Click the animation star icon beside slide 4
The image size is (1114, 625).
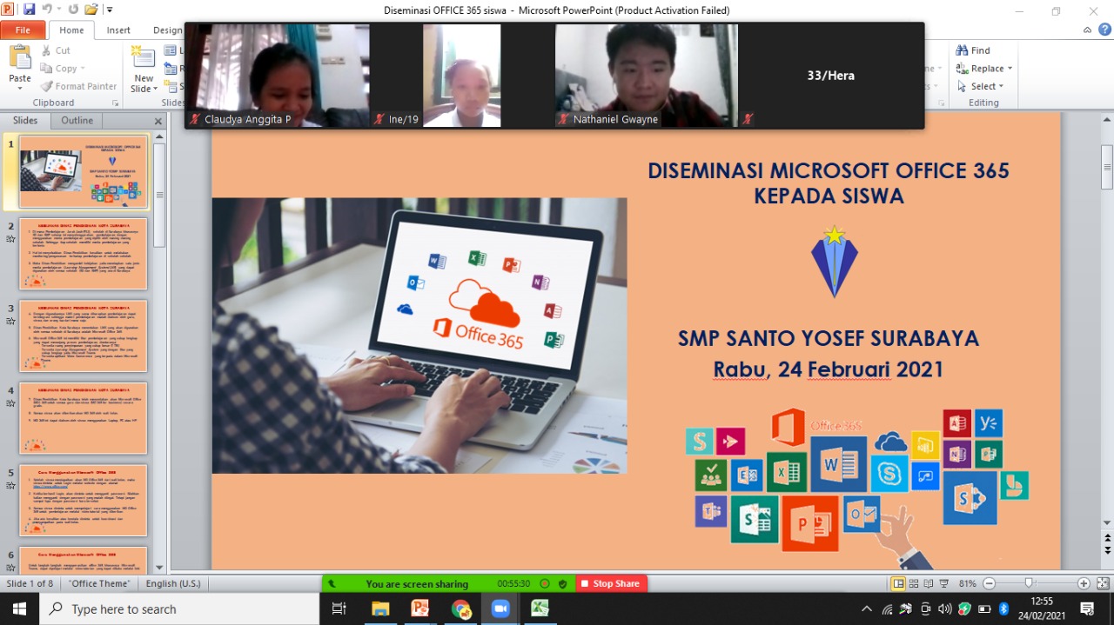coord(11,404)
